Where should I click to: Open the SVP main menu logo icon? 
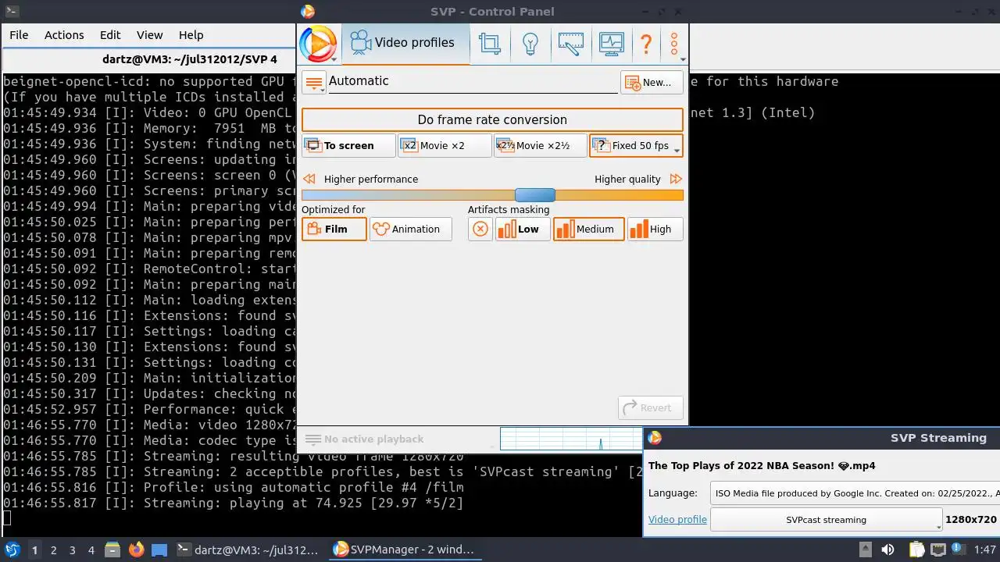tap(318, 43)
